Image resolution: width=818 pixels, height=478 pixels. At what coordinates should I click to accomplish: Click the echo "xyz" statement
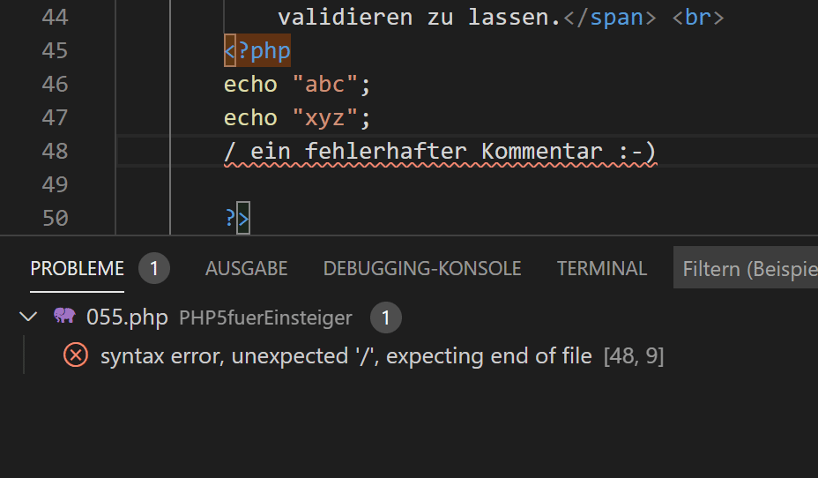[x=297, y=117]
